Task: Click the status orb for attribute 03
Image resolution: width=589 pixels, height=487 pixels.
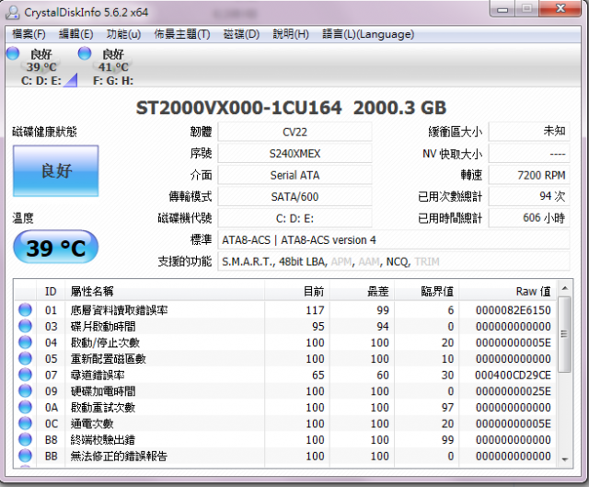Action: (25, 326)
